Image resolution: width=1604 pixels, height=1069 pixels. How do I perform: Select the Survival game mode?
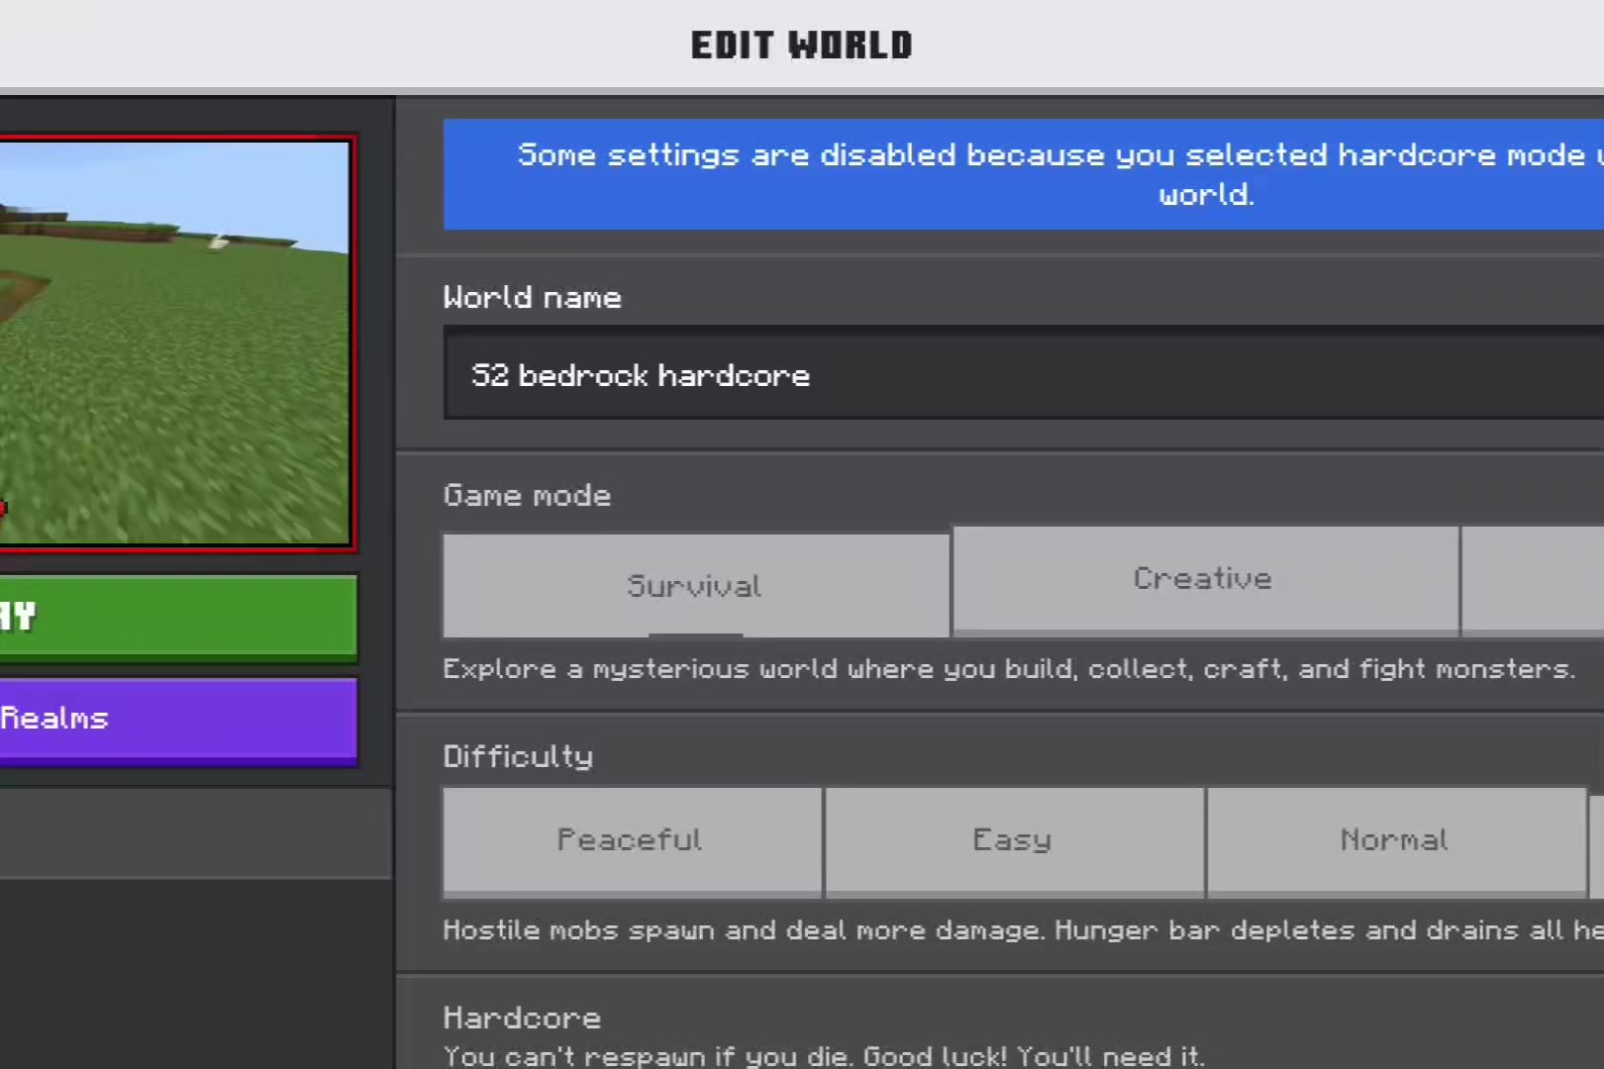coord(696,586)
